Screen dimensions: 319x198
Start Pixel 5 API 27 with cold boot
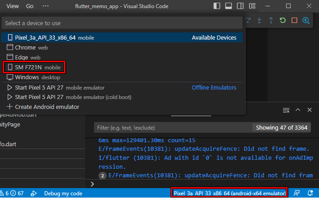click(122, 97)
